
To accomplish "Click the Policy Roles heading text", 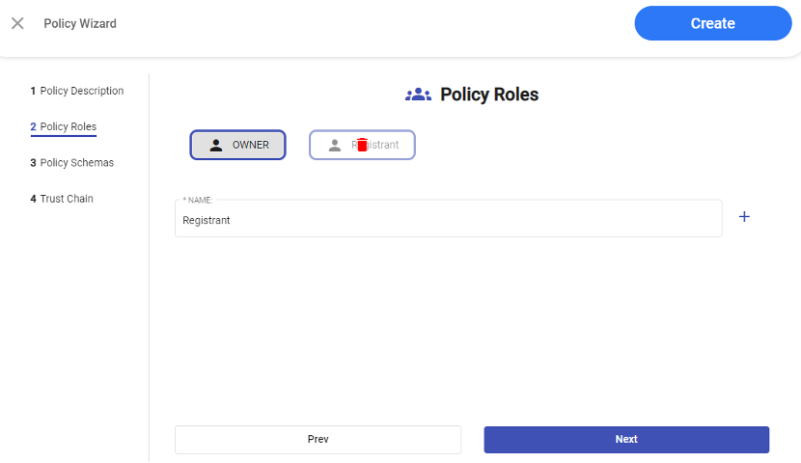I will tap(489, 95).
